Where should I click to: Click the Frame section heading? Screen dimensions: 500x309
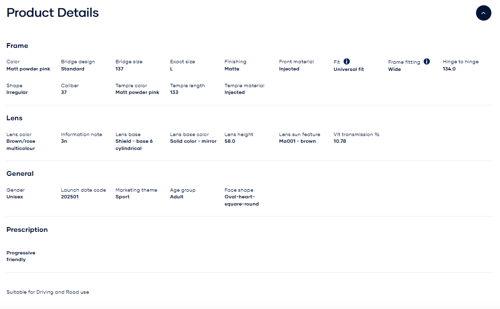click(17, 46)
